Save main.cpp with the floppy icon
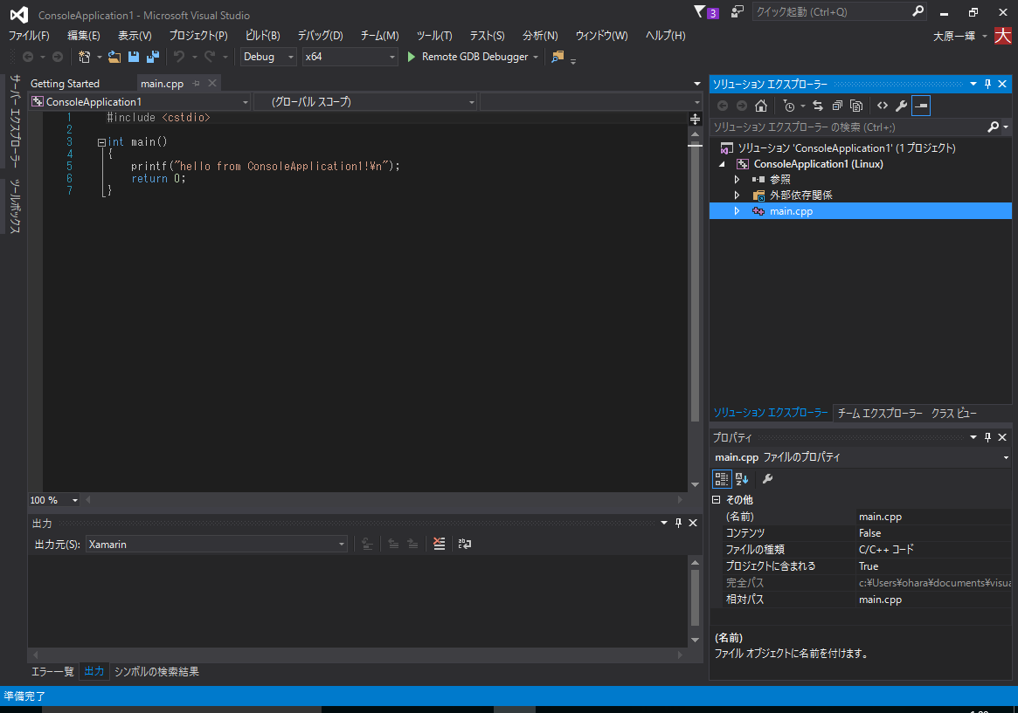 click(x=134, y=57)
